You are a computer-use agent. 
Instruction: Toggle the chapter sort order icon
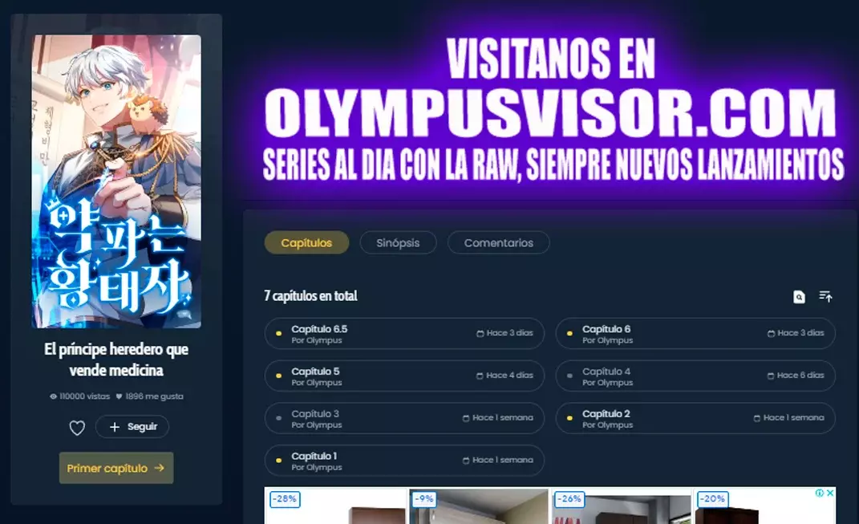pyautogui.click(x=825, y=297)
